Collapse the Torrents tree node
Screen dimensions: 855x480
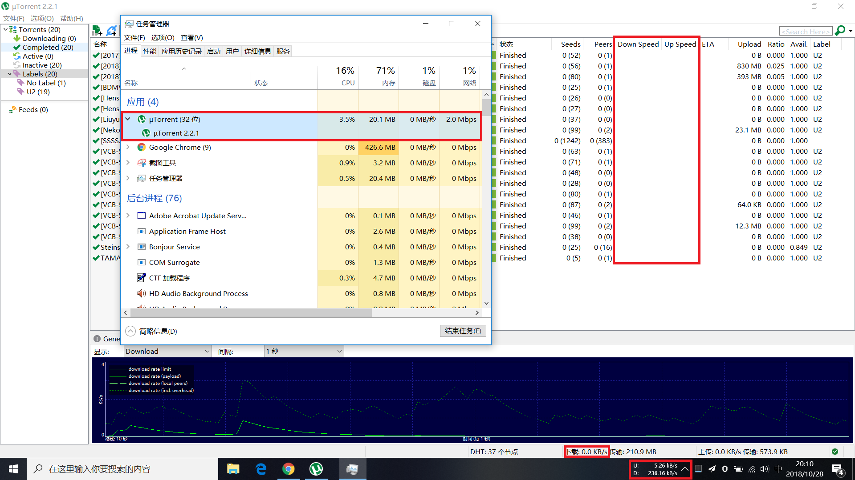[5, 29]
